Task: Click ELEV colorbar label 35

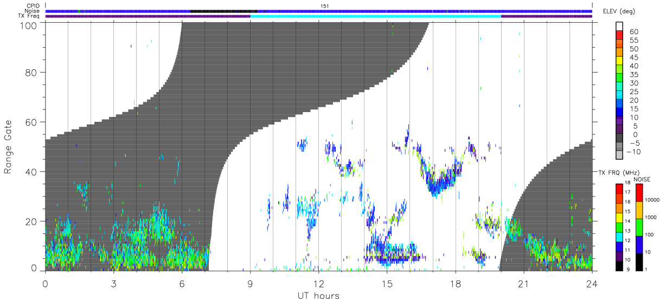Action: [x=635, y=75]
